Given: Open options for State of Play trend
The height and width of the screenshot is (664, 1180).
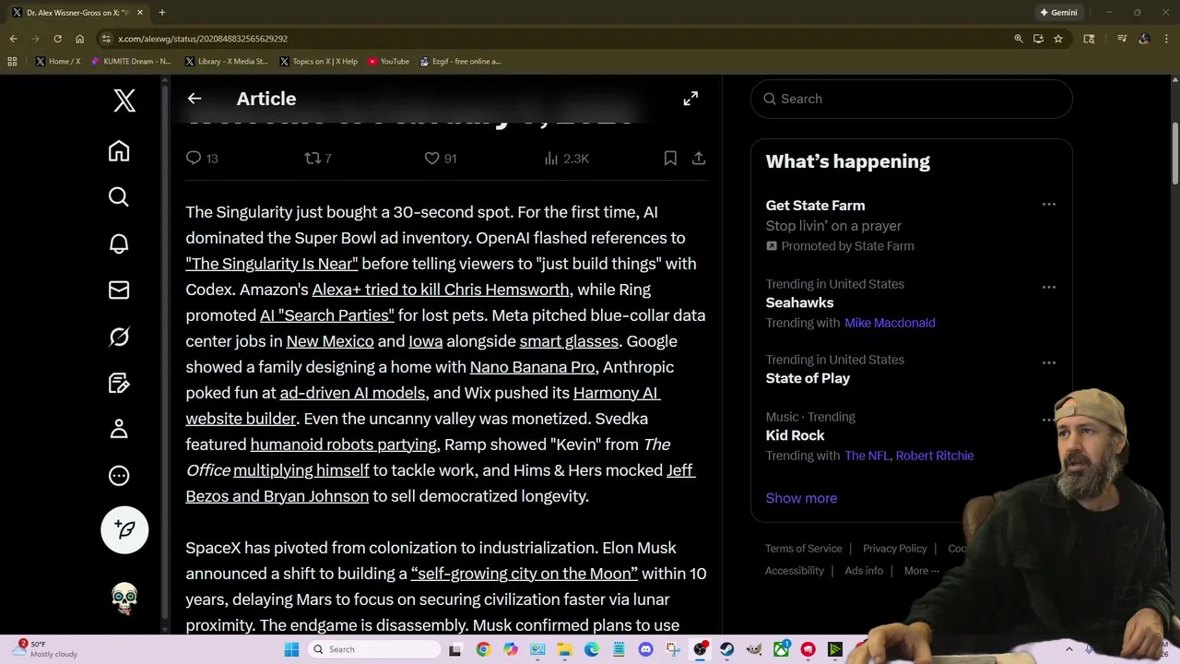Looking at the screenshot, I should point(1048,363).
